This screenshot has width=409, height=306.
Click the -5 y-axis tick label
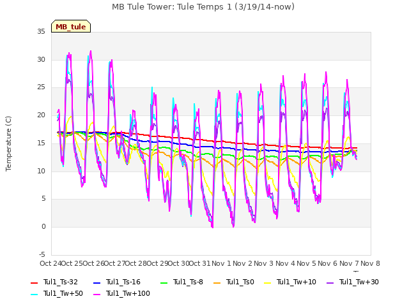(x=42, y=254)
